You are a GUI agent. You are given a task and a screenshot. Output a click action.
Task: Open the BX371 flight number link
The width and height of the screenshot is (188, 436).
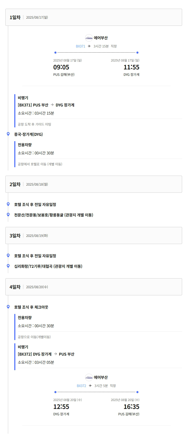point(80,46)
